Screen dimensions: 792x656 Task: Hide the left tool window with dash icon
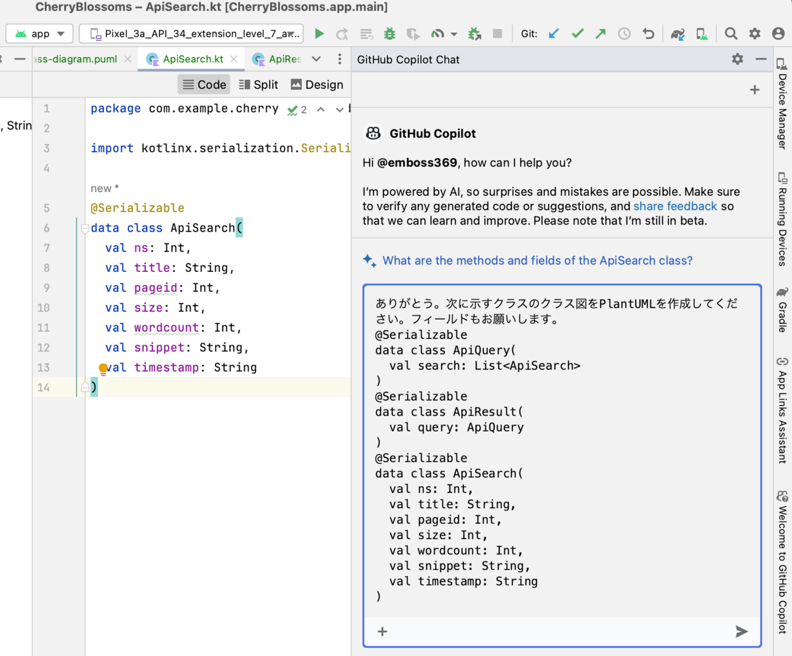click(20, 59)
